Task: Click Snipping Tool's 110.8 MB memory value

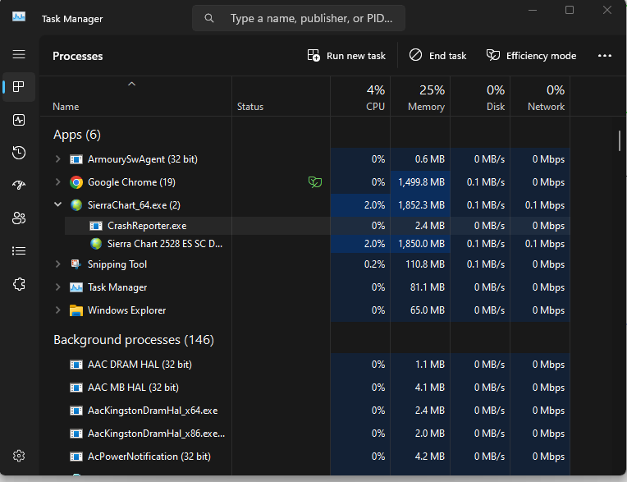Action: [425, 264]
